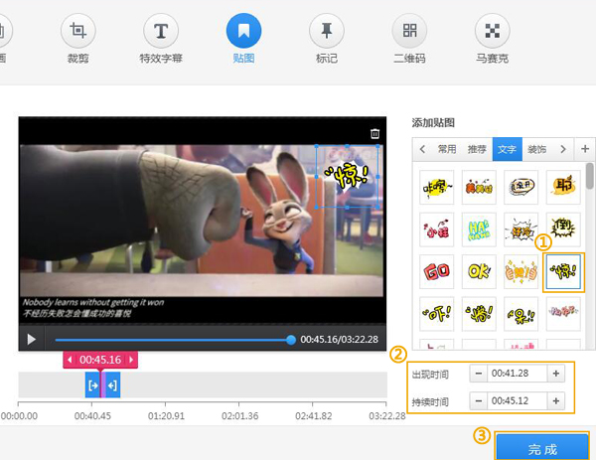Click the 00:45.16/03:22.28 time display
This screenshot has width=596, height=460.
[339, 340]
